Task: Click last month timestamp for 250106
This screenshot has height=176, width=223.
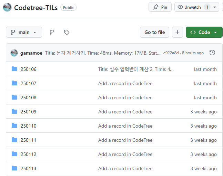Action: pos(205,69)
